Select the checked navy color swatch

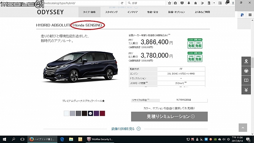90,113
